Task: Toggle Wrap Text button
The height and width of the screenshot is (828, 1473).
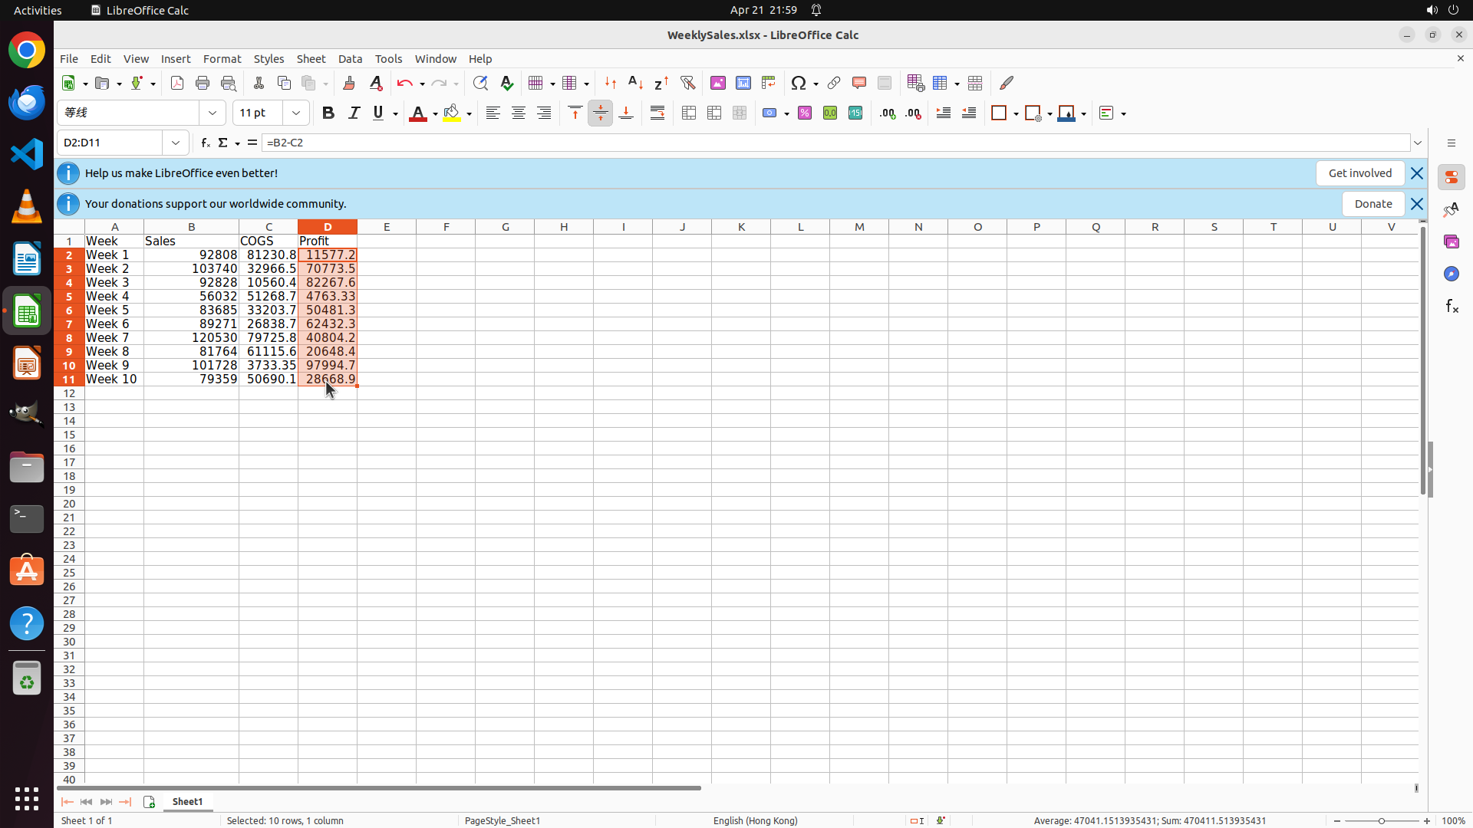Action: coord(657,113)
